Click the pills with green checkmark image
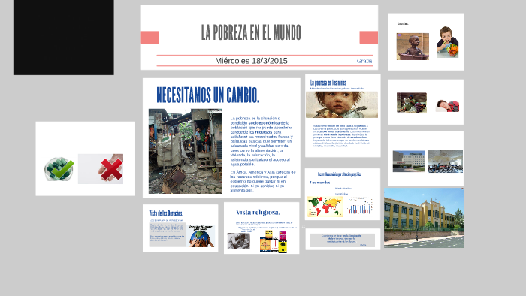The height and width of the screenshot is (296, 526). pyautogui.click(x=59, y=168)
